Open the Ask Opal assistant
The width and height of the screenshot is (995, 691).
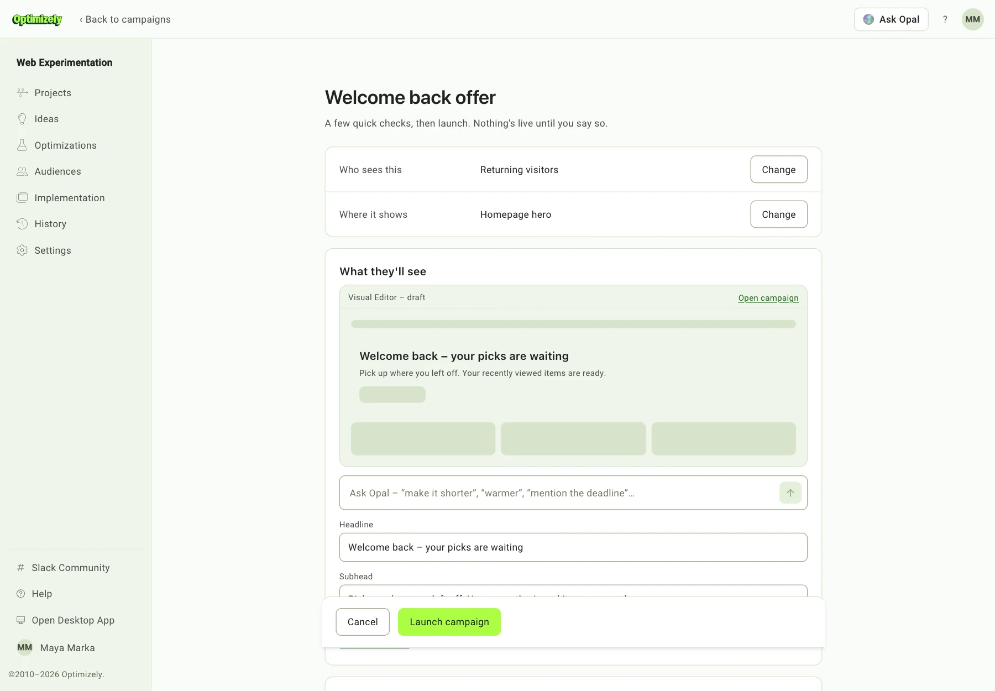(891, 19)
